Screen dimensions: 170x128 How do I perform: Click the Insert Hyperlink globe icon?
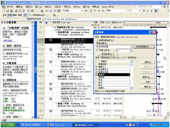coord(42,11)
